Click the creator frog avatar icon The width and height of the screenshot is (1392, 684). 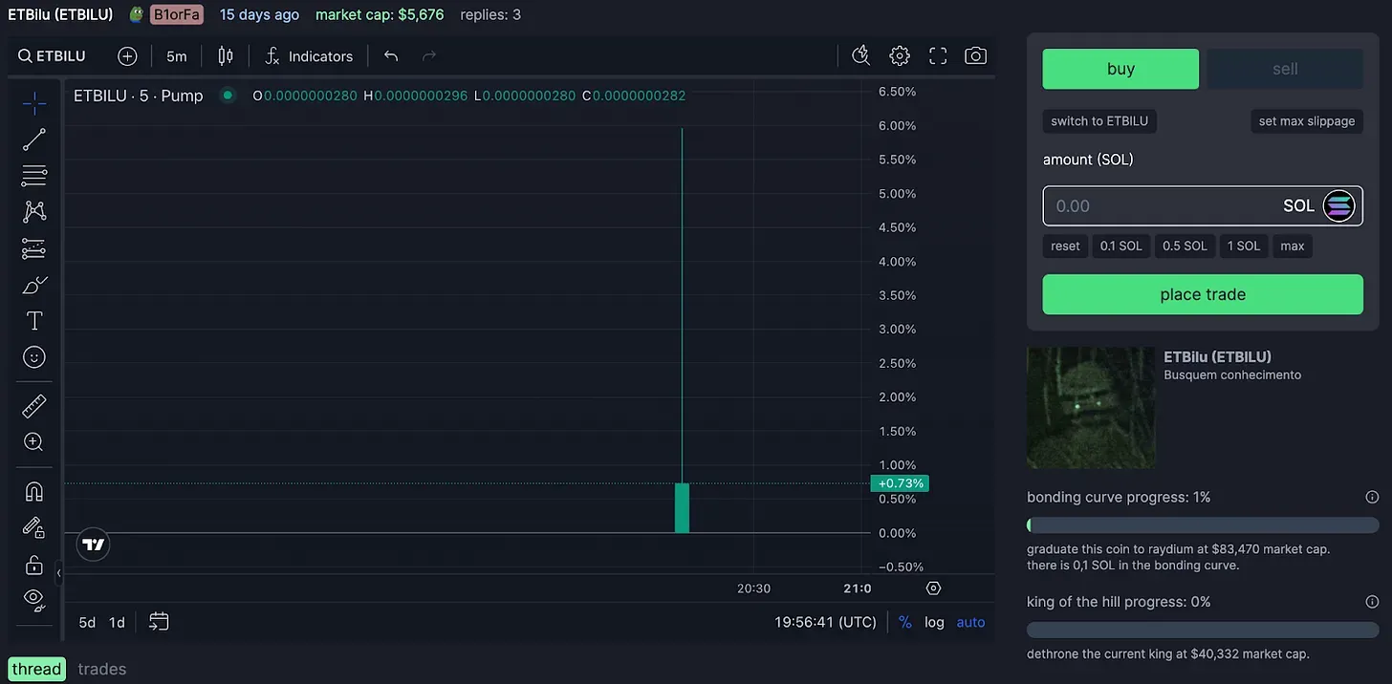[x=138, y=14]
